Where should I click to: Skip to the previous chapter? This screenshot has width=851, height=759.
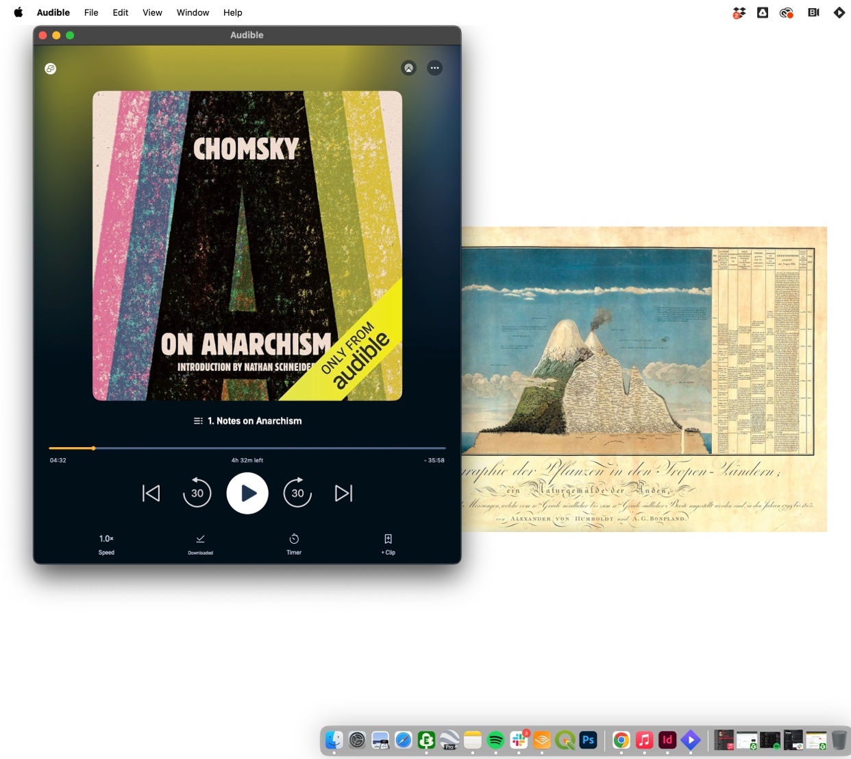[x=151, y=493]
